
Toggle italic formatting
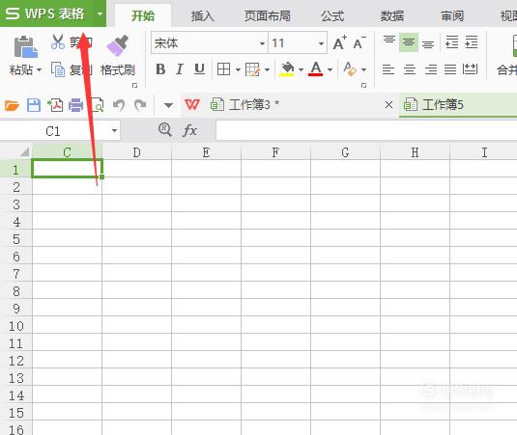pyautogui.click(x=180, y=69)
